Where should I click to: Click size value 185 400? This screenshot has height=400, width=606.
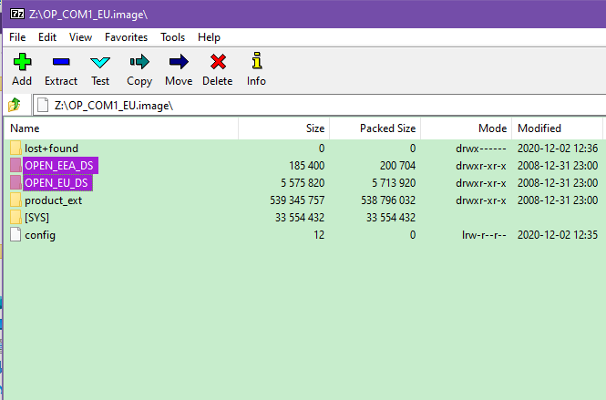307,166
